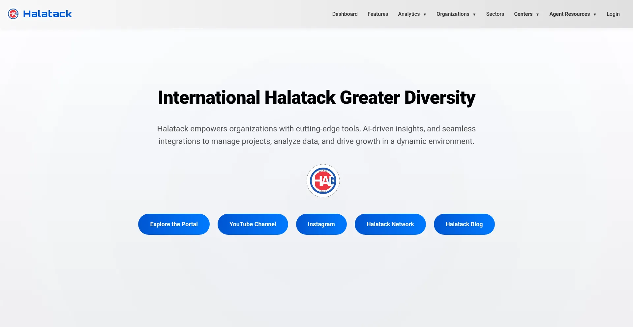This screenshot has height=327, width=633.
Task: Open the Organizations menu item
Action: [x=452, y=14]
